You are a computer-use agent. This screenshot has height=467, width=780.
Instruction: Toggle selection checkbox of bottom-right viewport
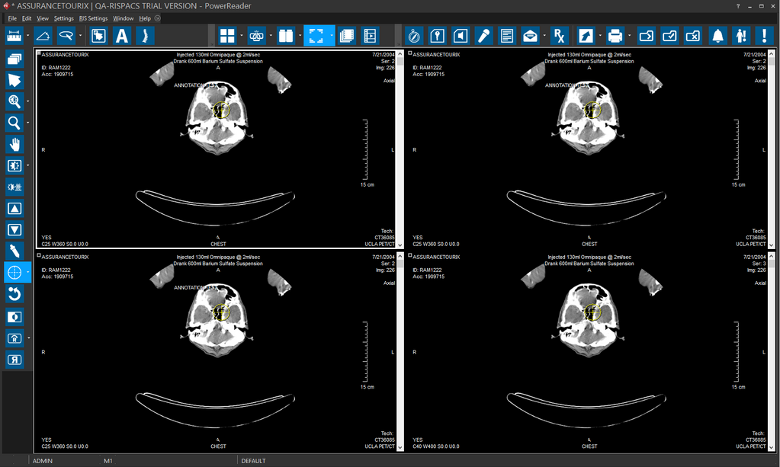[410, 257]
